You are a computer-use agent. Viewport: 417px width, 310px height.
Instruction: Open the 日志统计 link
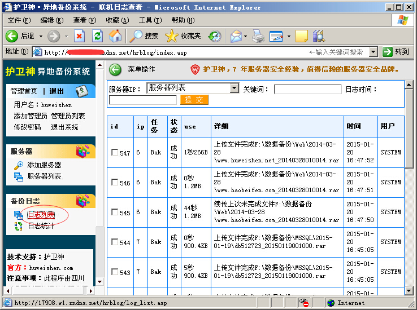(41, 226)
